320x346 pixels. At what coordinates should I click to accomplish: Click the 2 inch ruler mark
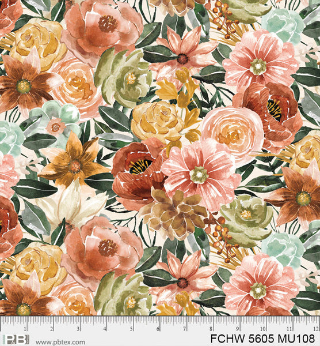pyautogui.click(x=52, y=329)
